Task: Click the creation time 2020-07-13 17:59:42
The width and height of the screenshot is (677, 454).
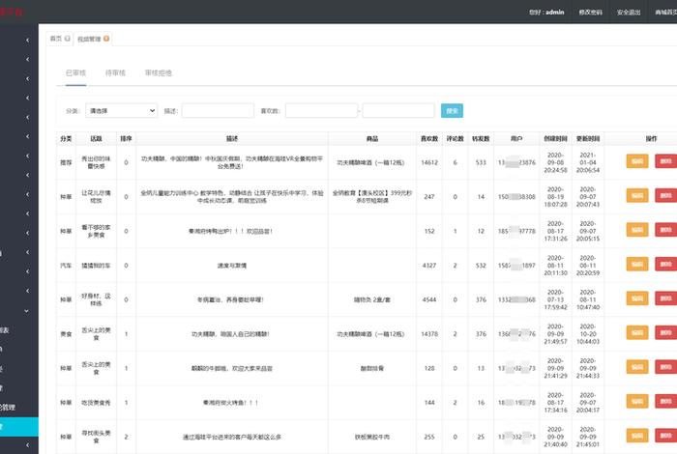Action: pyautogui.click(x=556, y=299)
